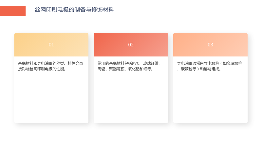Select the red gradient header of card 02
This screenshot has height=147, width=262.
(131, 44)
